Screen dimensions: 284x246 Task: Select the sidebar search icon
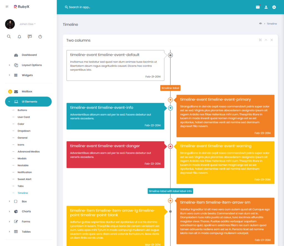click(9, 36)
